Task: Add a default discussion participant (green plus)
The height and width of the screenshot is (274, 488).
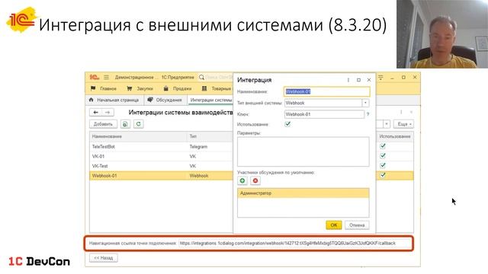Action: point(242,181)
